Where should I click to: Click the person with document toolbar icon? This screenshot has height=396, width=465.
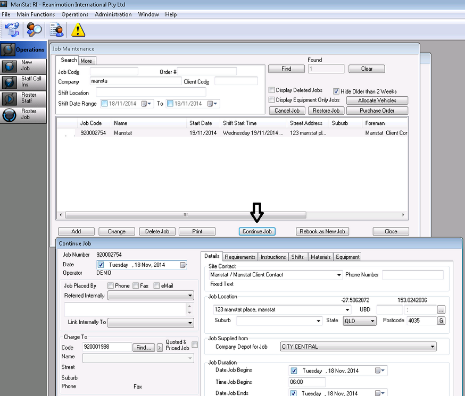point(56,30)
